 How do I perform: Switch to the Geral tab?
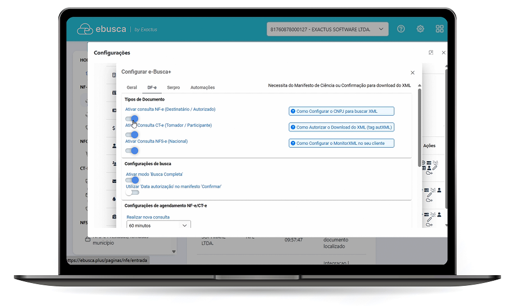click(132, 88)
